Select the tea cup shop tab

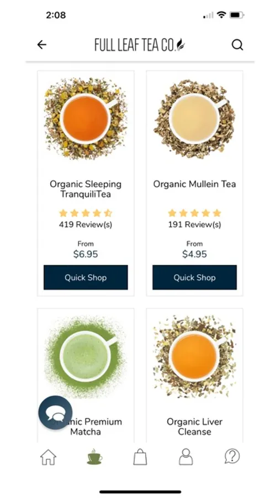pos(94,457)
